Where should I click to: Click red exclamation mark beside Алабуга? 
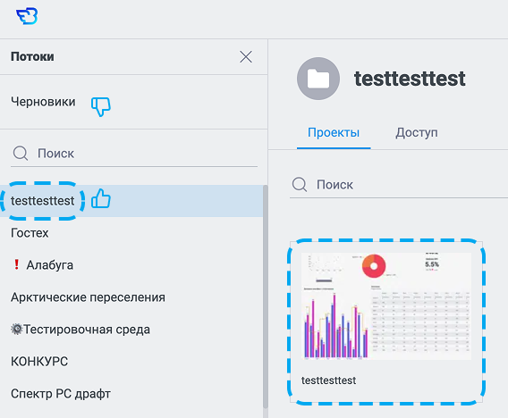tap(16, 264)
